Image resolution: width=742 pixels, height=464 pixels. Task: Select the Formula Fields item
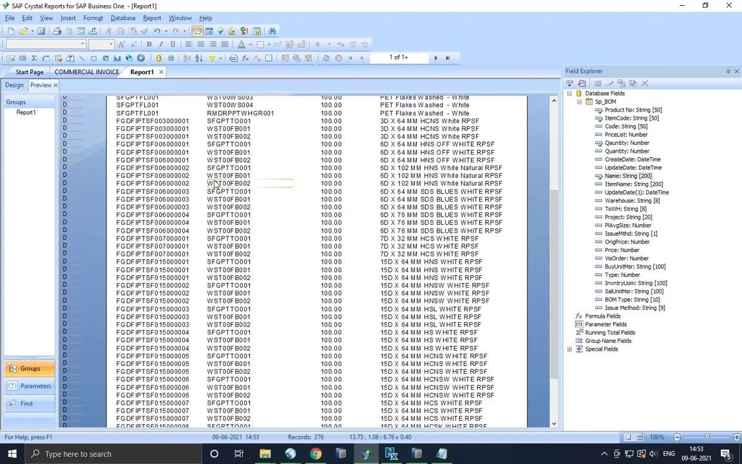(602, 316)
